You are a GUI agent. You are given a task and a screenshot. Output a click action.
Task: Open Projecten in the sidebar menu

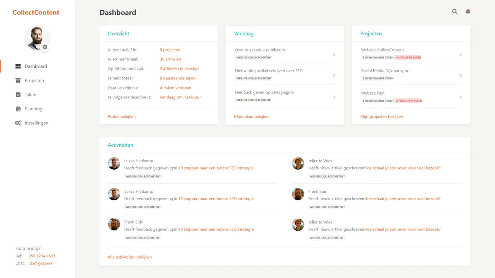click(x=34, y=80)
